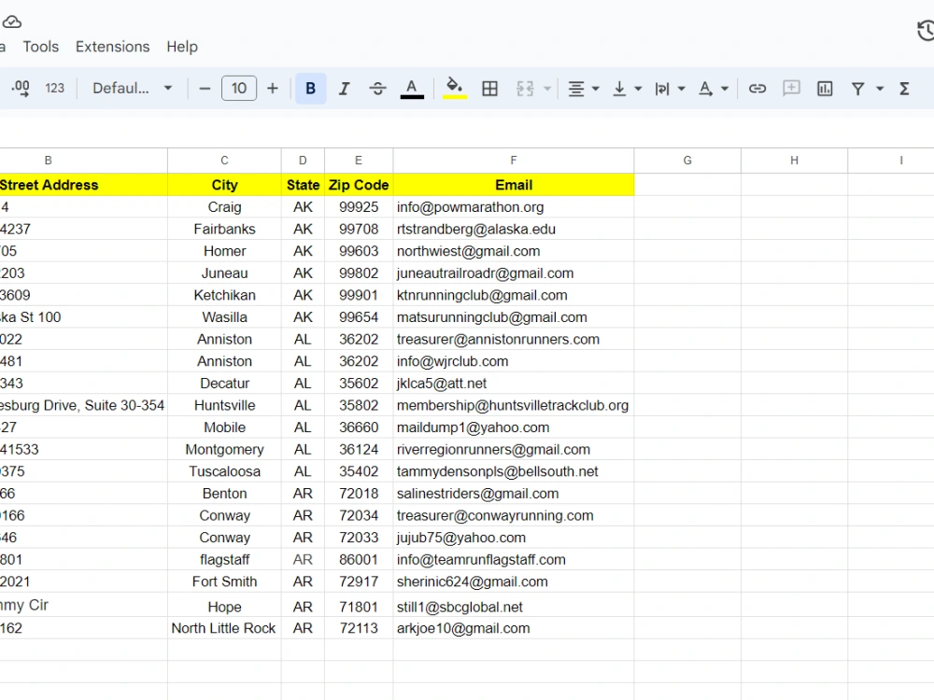Toggle italic formatting
Screen dimensions: 934x700
tap(344, 89)
